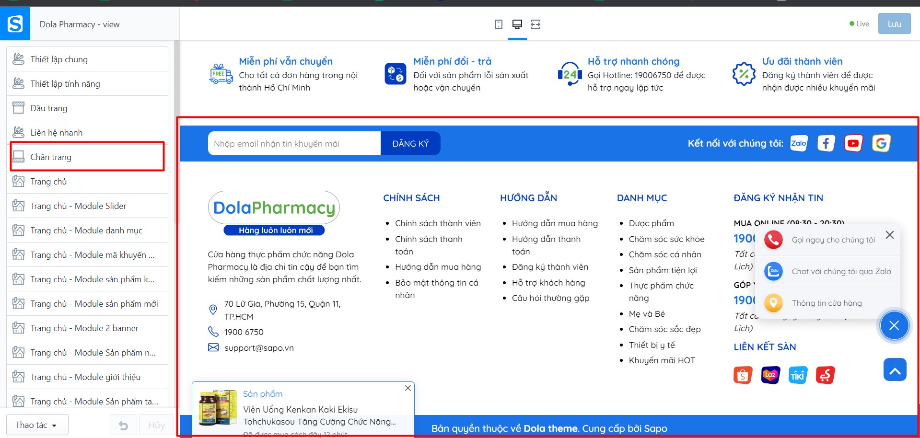Click the free return box icon
The width and height of the screenshot is (920, 438).
tap(396, 74)
